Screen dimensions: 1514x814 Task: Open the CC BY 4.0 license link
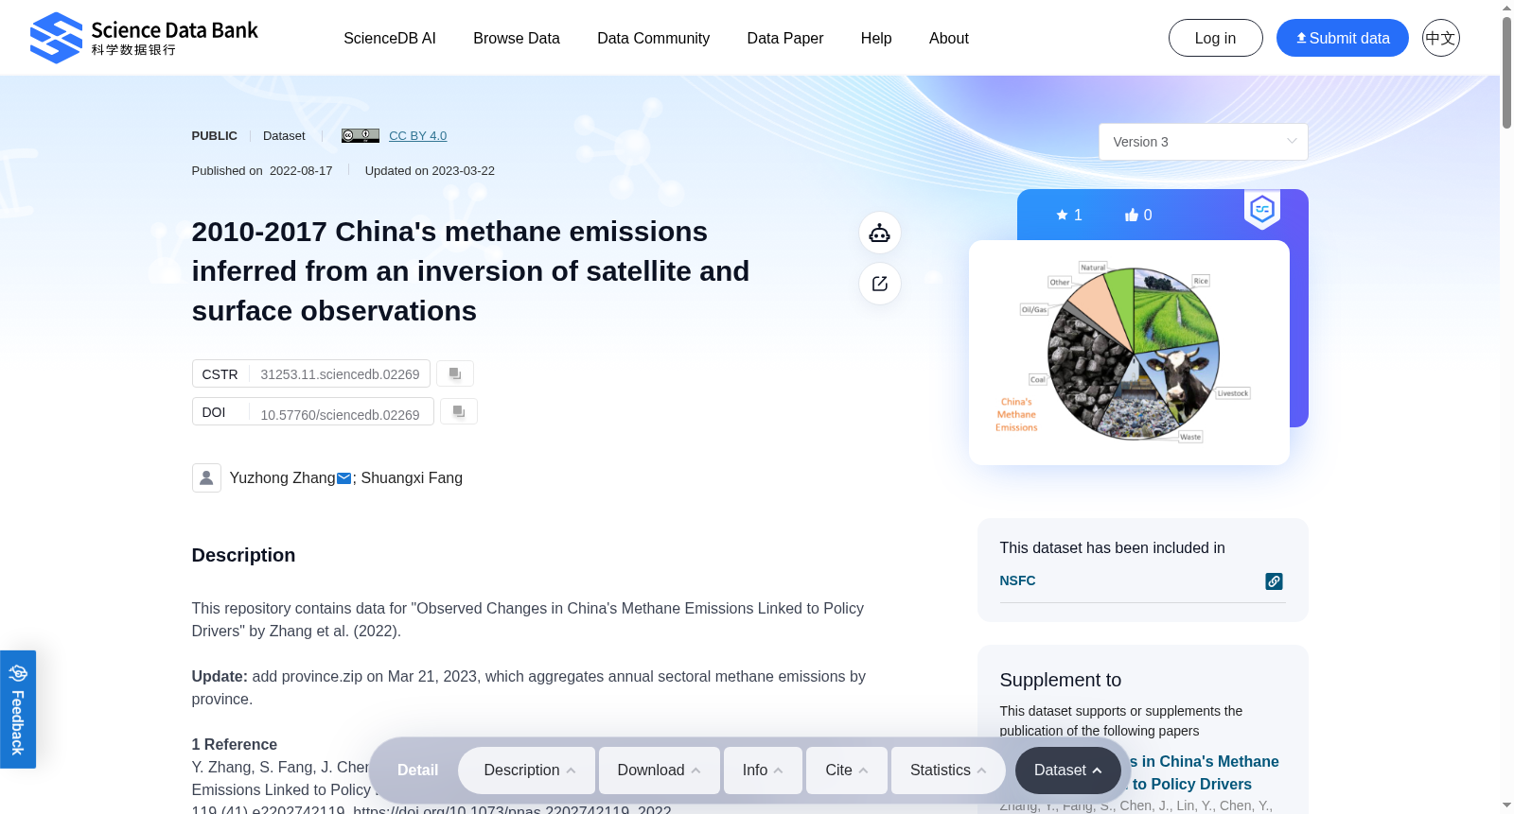click(417, 136)
